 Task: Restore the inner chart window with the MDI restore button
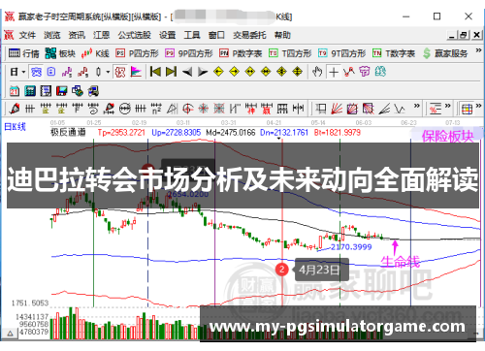[x=464, y=35]
